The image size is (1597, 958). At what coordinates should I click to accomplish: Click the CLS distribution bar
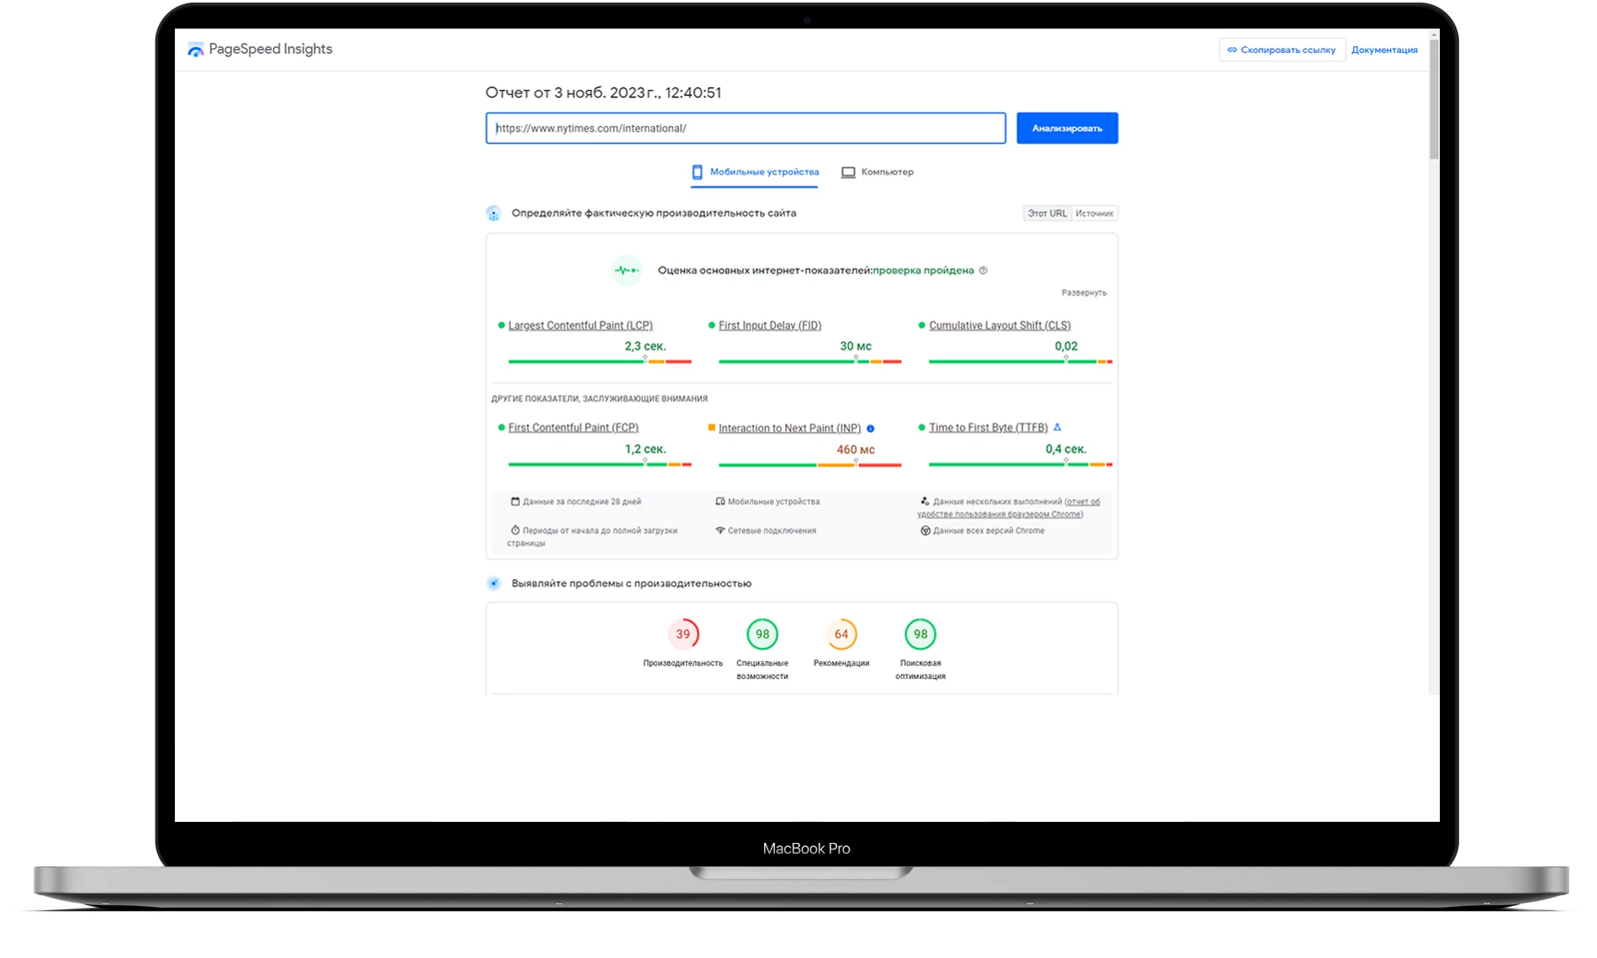pyautogui.click(x=1020, y=361)
